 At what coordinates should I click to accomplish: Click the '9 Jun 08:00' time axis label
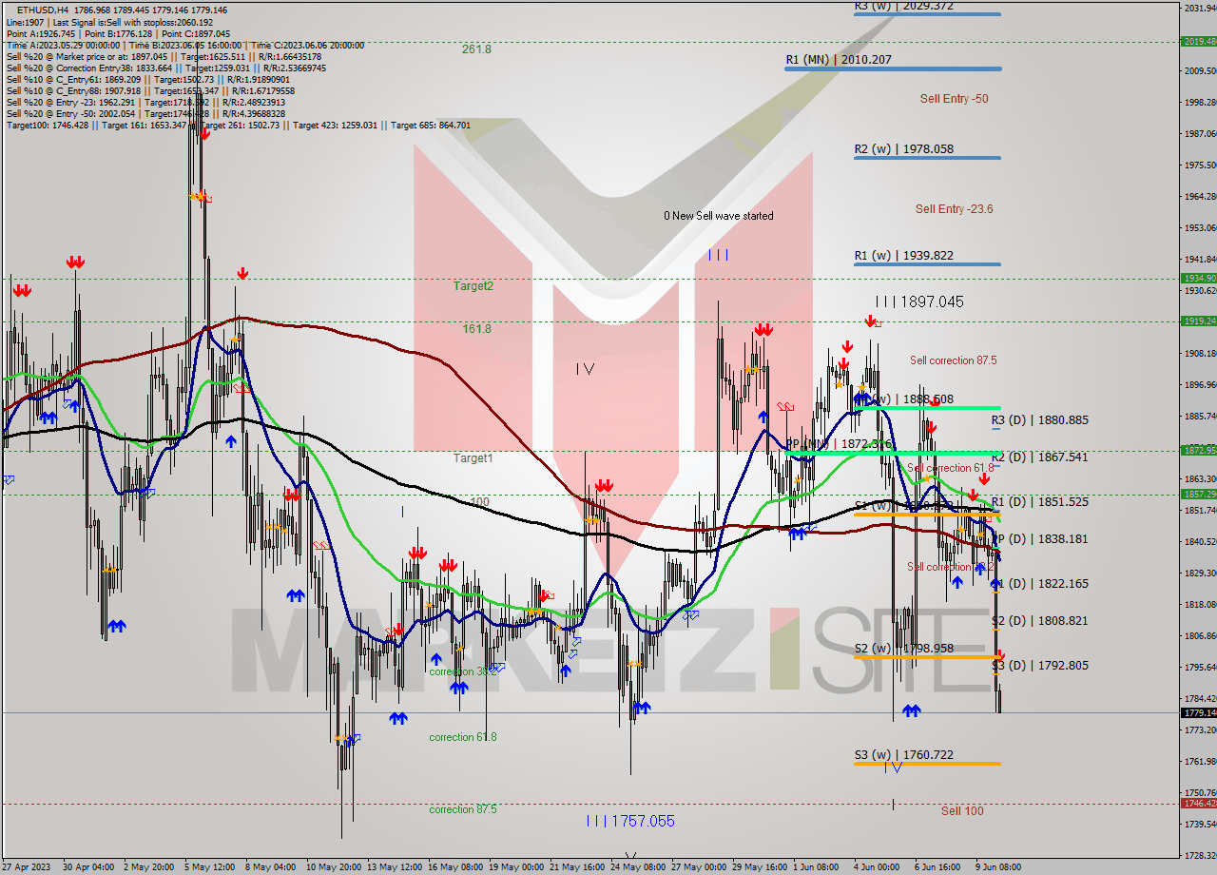tap(998, 867)
